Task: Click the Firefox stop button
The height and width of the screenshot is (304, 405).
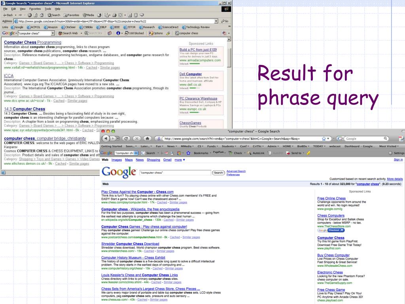Action: pyautogui.click(x=136, y=138)
